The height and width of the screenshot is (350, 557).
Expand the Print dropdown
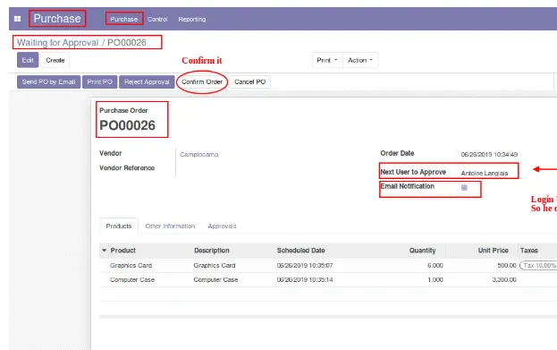pyautogui.click(x=327, y=60)
